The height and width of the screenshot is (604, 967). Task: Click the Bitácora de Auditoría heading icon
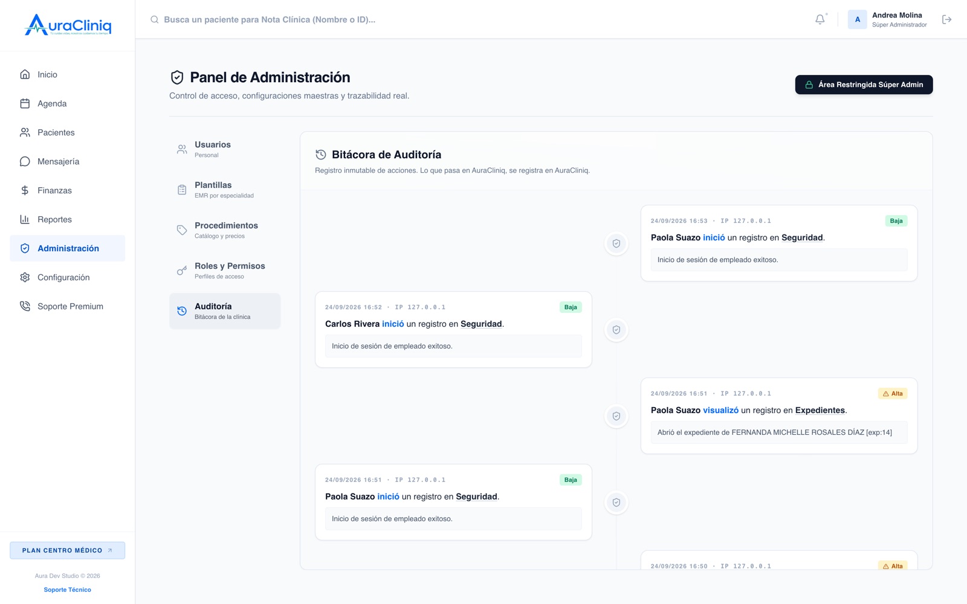click(x=321, y=155)
